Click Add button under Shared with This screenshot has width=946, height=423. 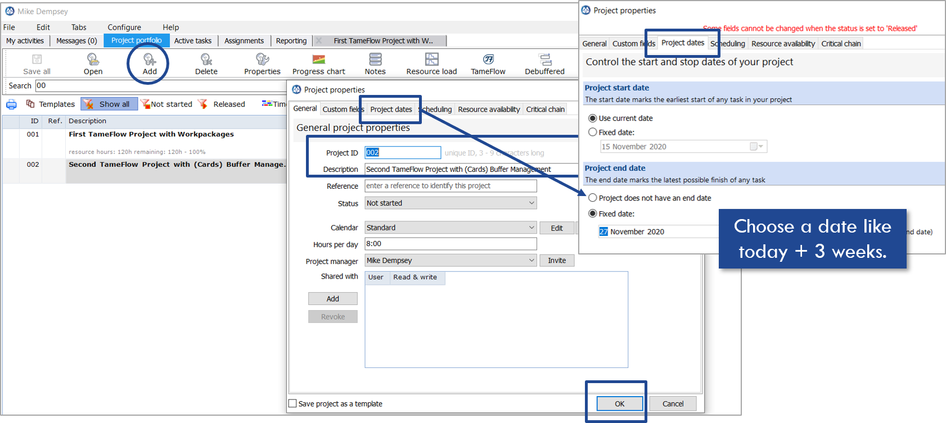[x=333, y=299]
